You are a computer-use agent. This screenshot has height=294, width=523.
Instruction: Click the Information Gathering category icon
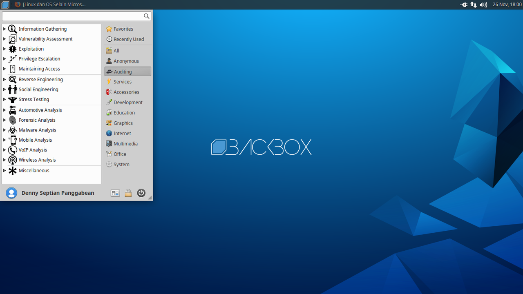pos(13,29)
